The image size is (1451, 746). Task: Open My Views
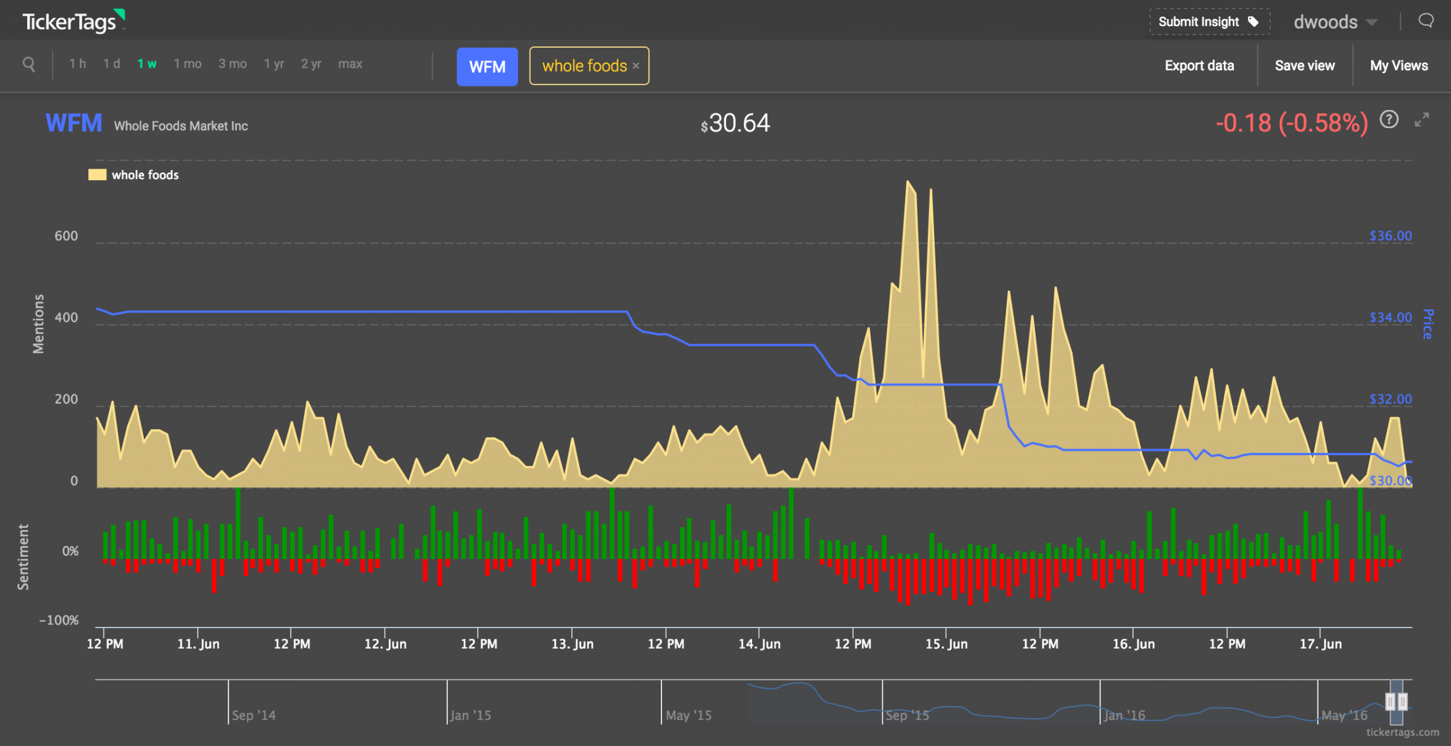(x=1399, y=66)
